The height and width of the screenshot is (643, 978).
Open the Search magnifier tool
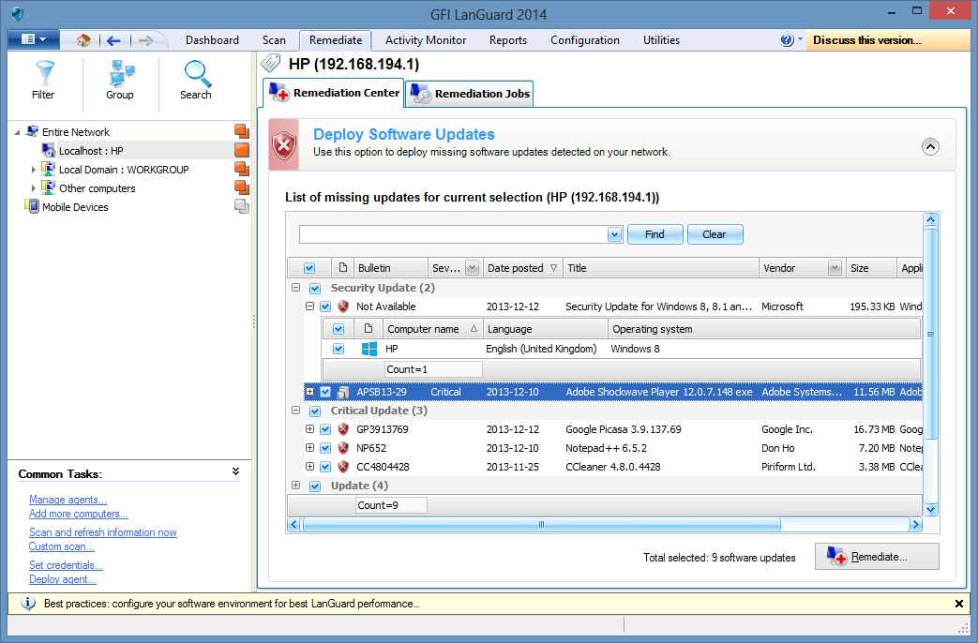196,81
